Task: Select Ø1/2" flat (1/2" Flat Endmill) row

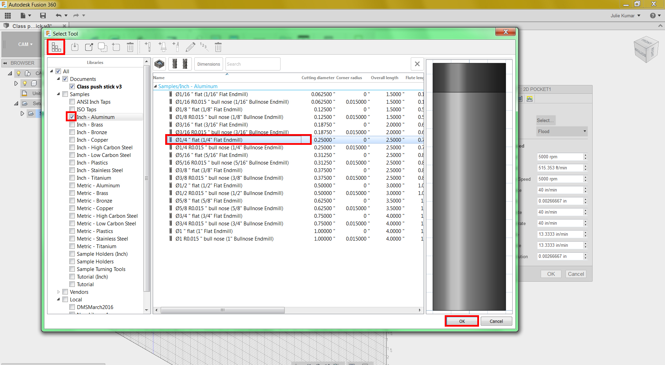Action: coord(288,185)
